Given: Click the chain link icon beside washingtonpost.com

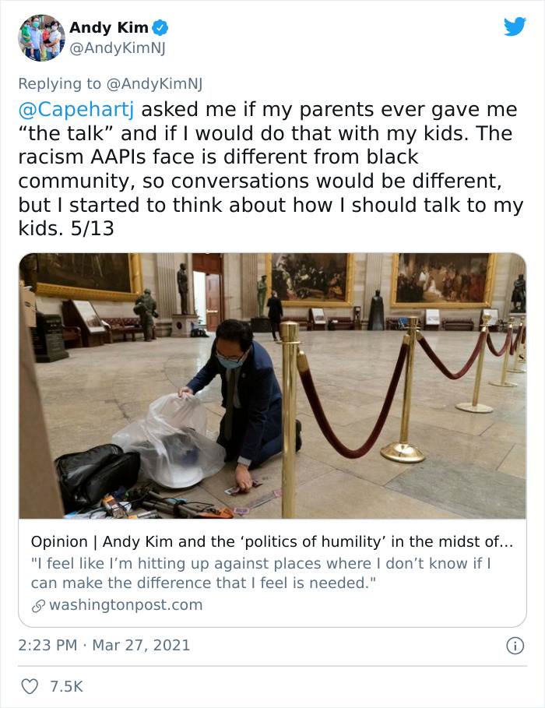Looking at the screenshot, I should point(38,605).
